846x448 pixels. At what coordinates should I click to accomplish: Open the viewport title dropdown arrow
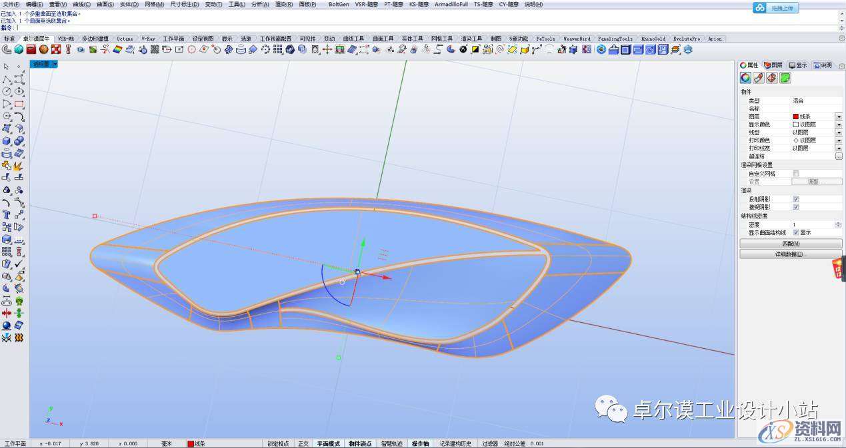55,65
